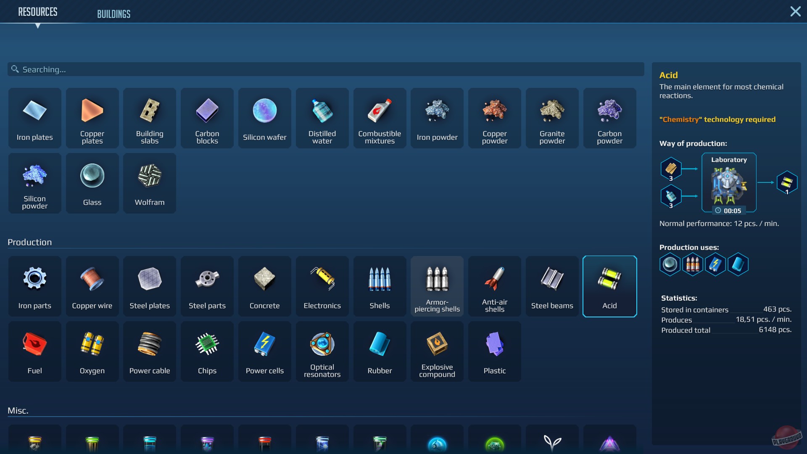Open the Combustible mixtures resource details

coord(380,118)
